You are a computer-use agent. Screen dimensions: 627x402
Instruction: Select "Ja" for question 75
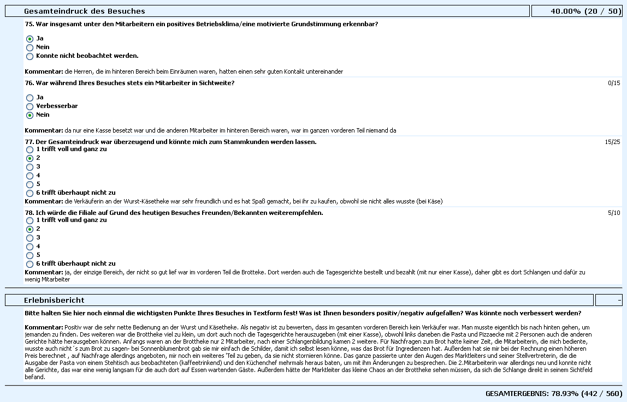(x=29, y=39)
